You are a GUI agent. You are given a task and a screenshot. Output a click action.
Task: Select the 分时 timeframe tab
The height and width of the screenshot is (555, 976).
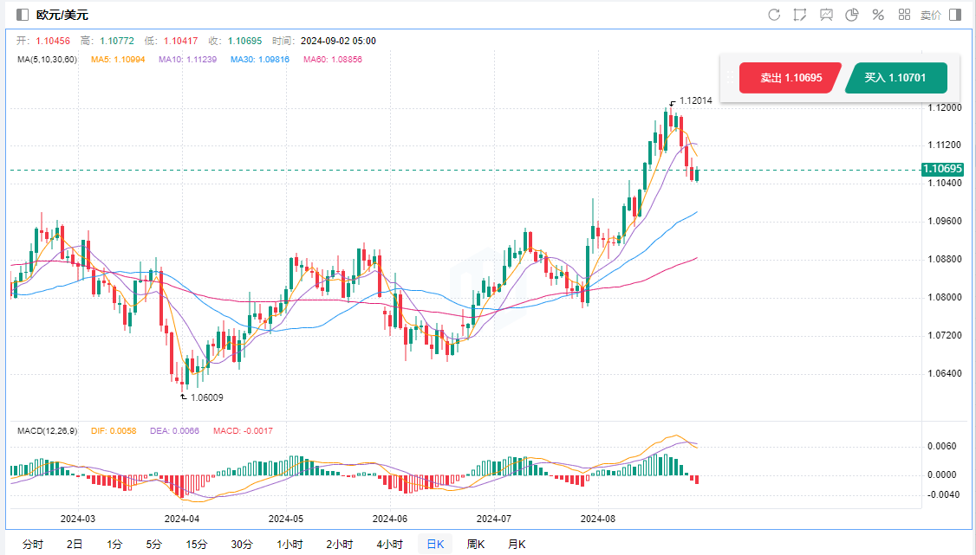coord(33,545)
